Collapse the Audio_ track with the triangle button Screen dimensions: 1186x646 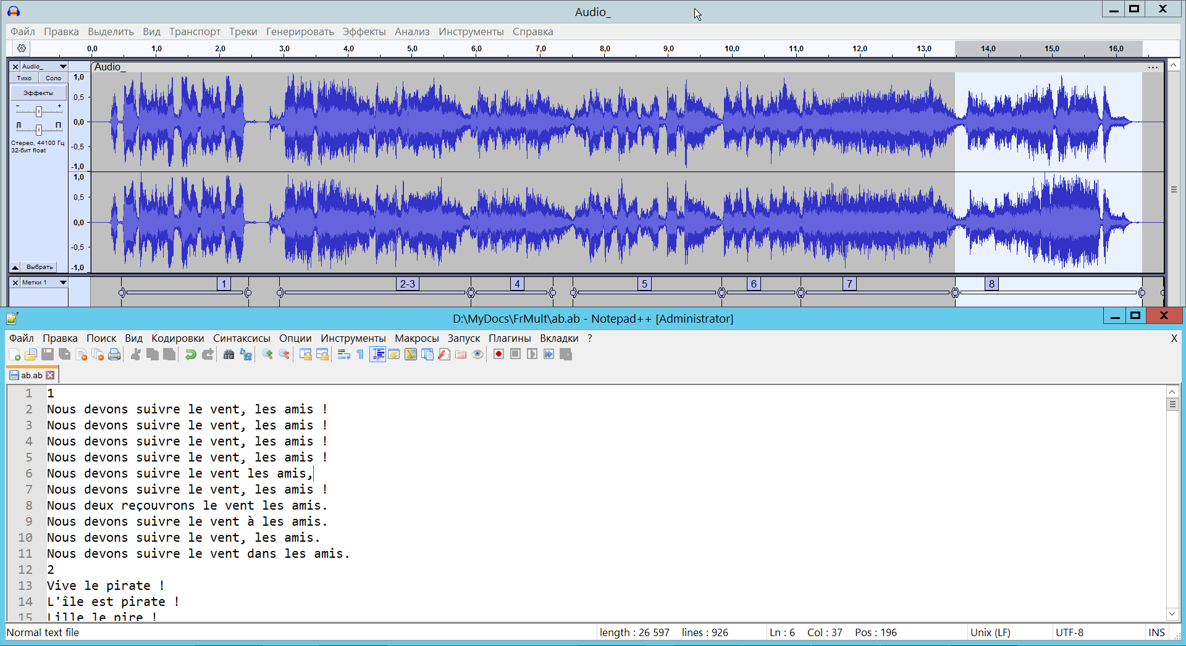(15, 267)
